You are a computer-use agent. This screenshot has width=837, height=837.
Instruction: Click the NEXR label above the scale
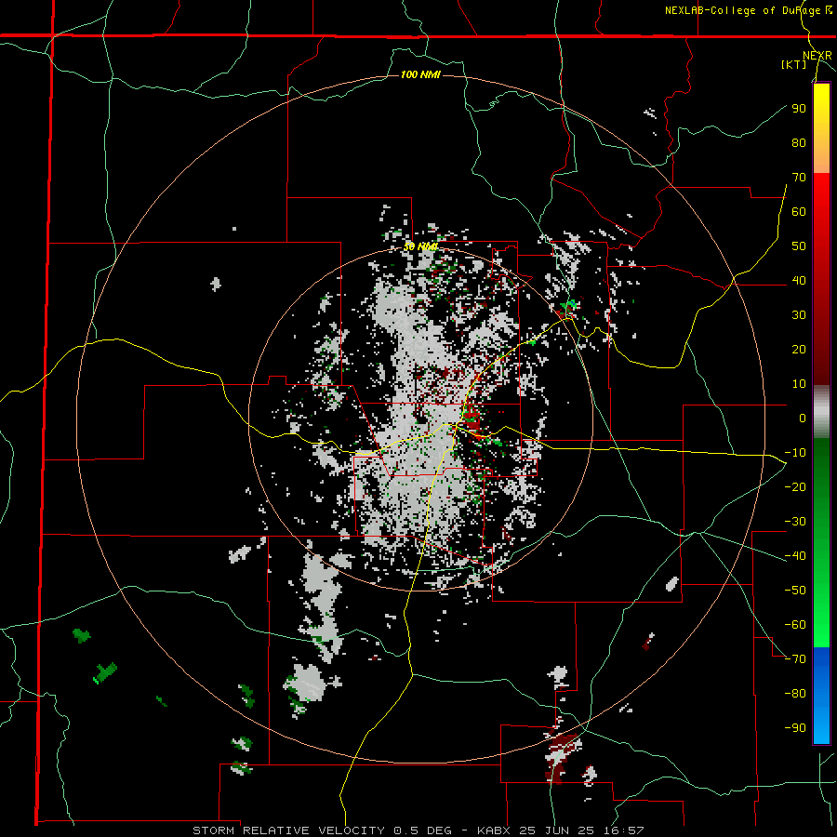pyautogui.click(x=817, y=56)
